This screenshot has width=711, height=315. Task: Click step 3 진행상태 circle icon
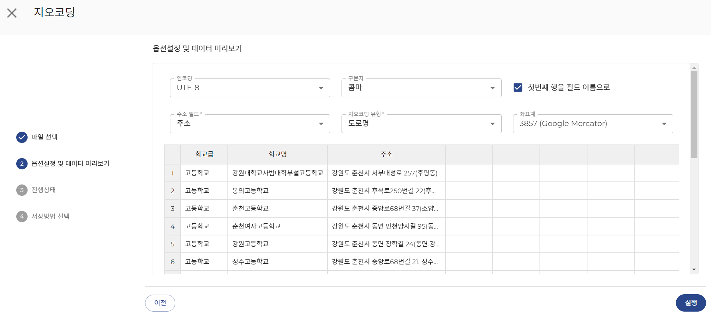pyautogui.click(x=22, y=190)
